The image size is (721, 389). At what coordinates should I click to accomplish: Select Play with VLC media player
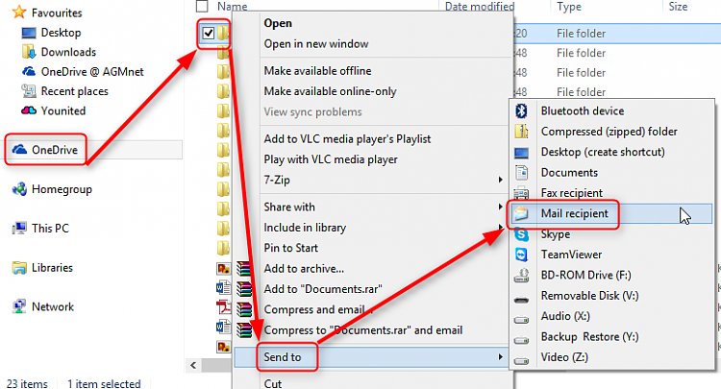(331, 159)
